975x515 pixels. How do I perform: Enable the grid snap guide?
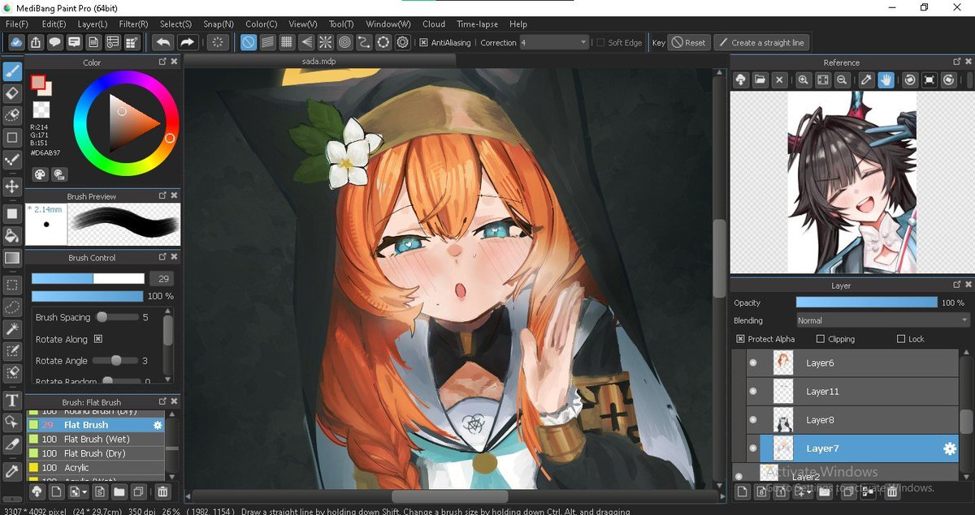(287, 42)
